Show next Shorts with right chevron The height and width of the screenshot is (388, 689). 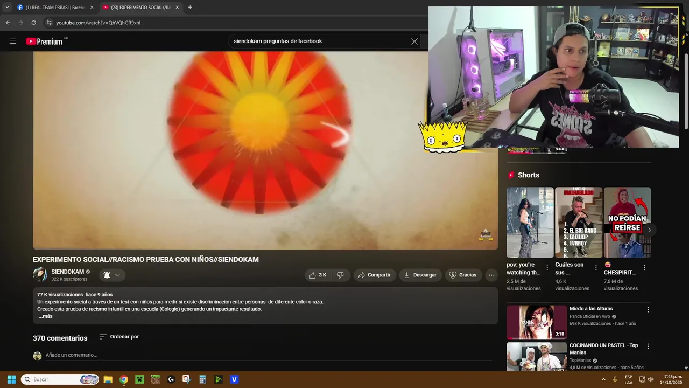(x=649, y=230)
